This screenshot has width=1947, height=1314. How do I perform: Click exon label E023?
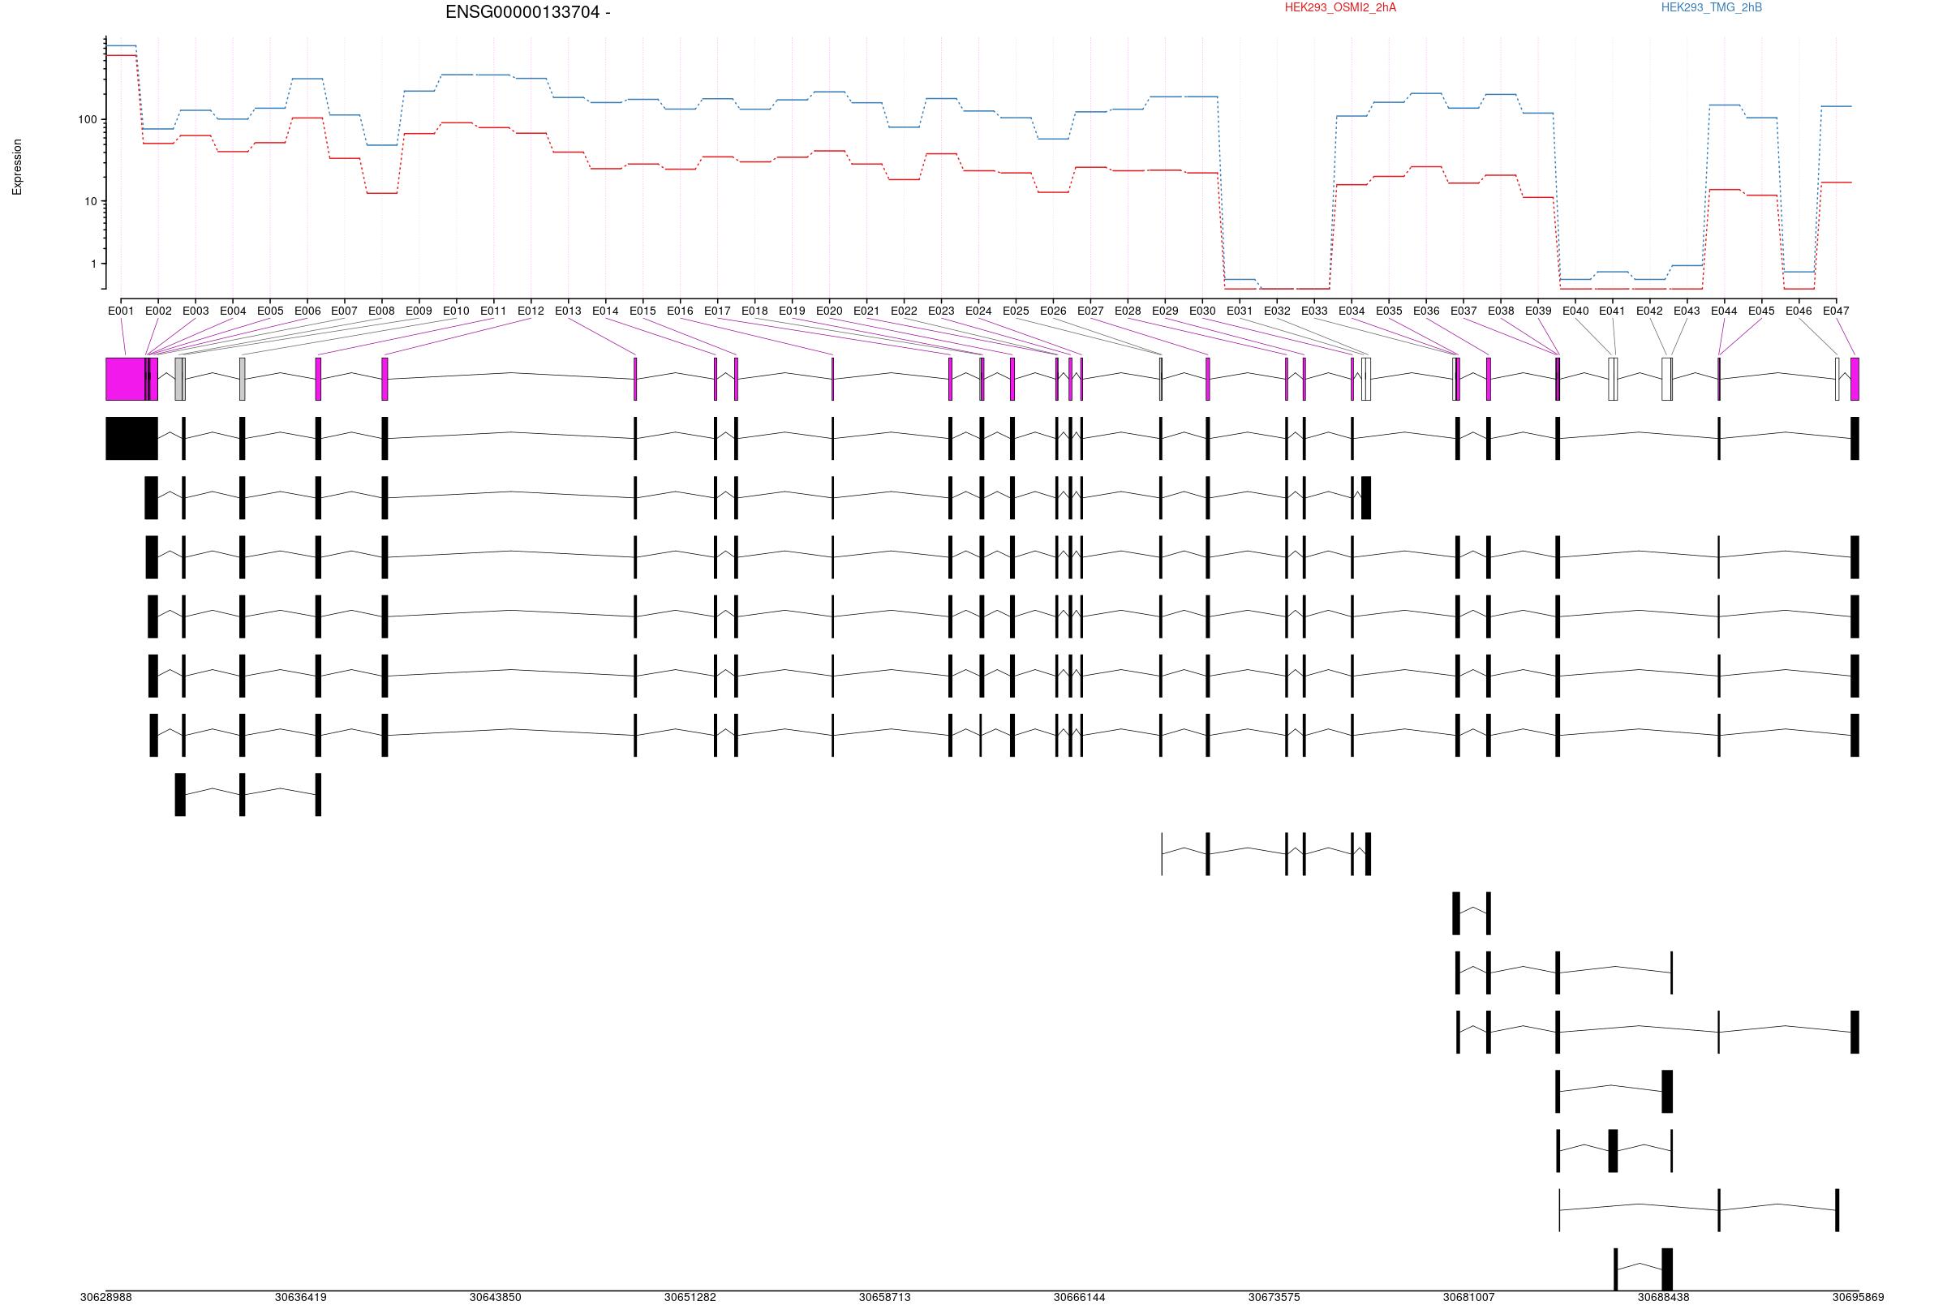941,311
